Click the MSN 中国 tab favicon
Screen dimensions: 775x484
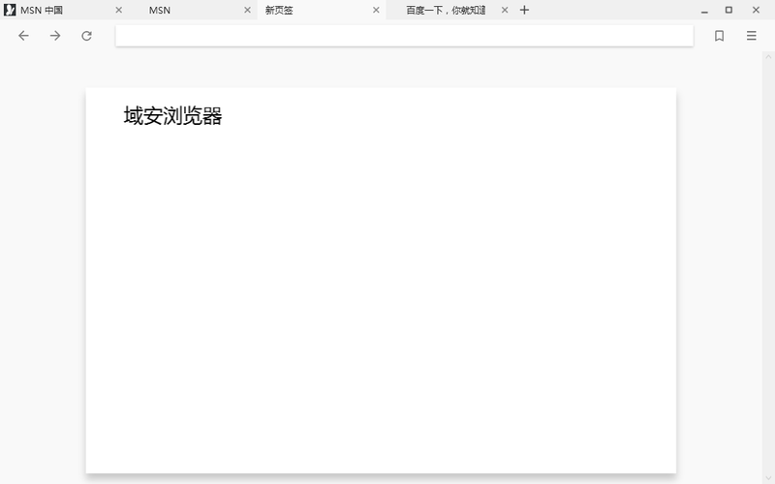click(10, 10)
